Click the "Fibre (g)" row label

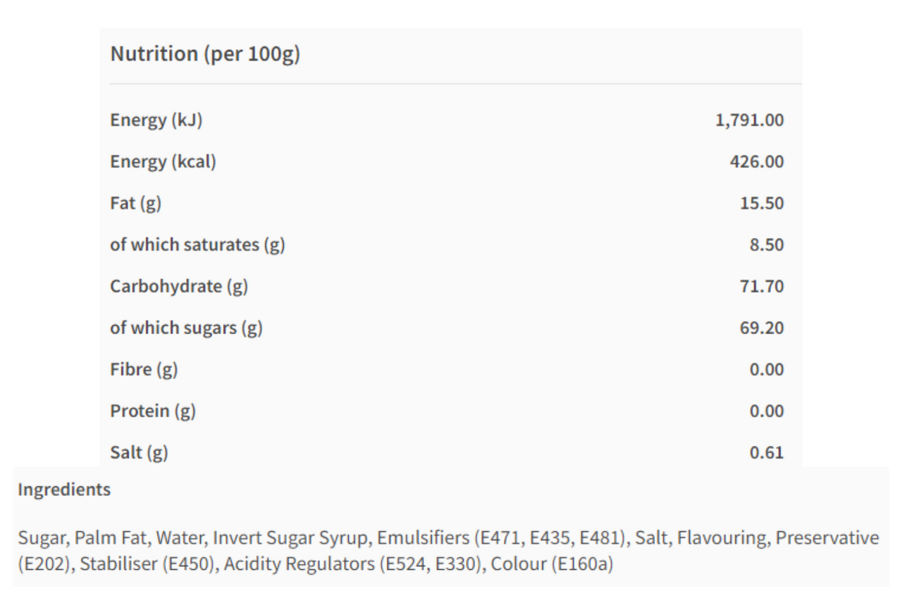pyautogui.click(x=144, y=370)
